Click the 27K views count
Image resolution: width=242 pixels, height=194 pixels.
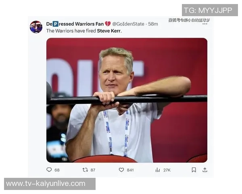(167, 170)
